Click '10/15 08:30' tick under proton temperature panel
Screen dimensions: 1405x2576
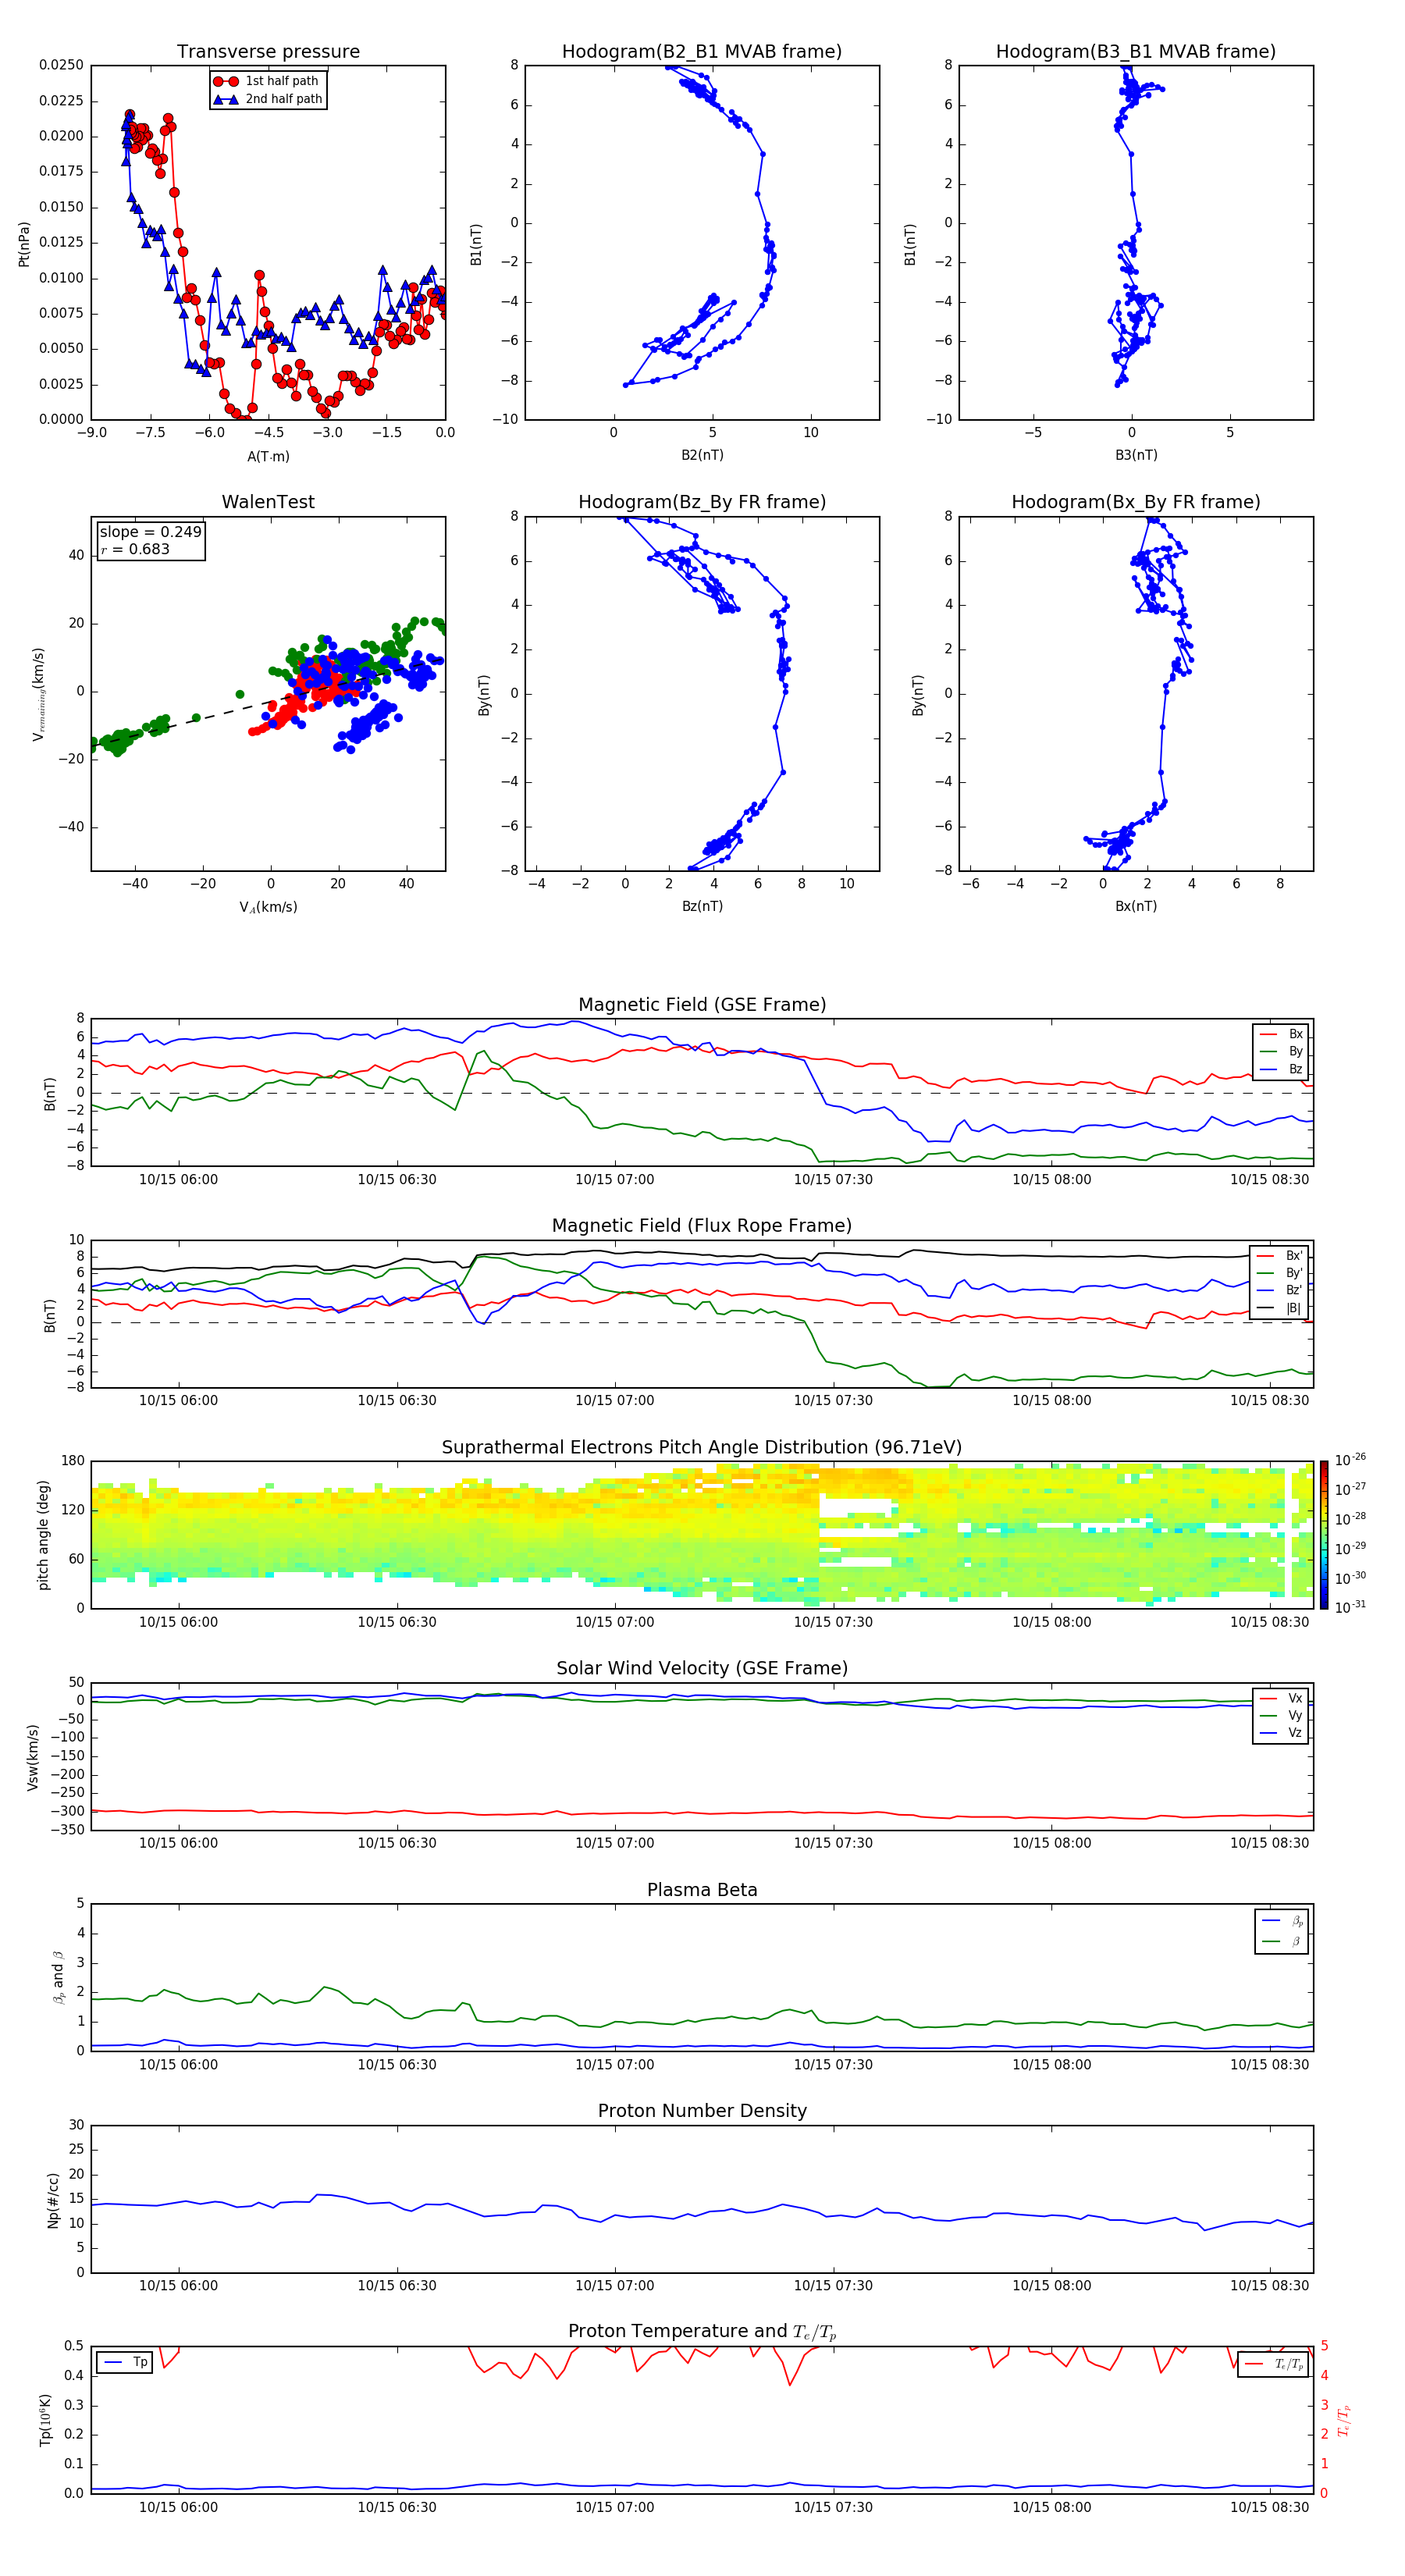(x=1269, y=2507)
